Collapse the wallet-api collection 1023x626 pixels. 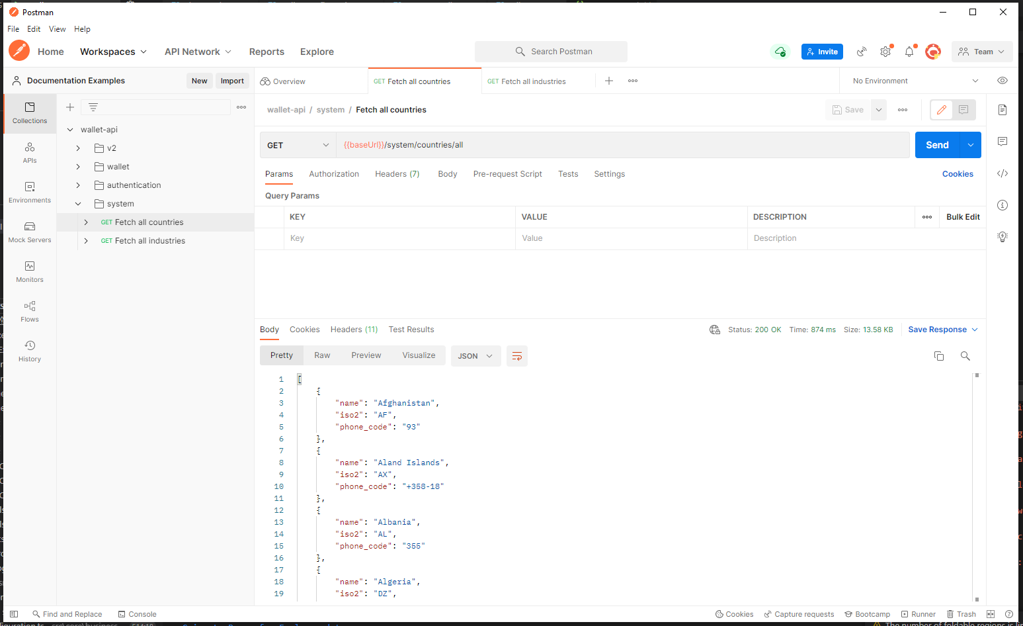pyautogui.click(x=70, y=130)
